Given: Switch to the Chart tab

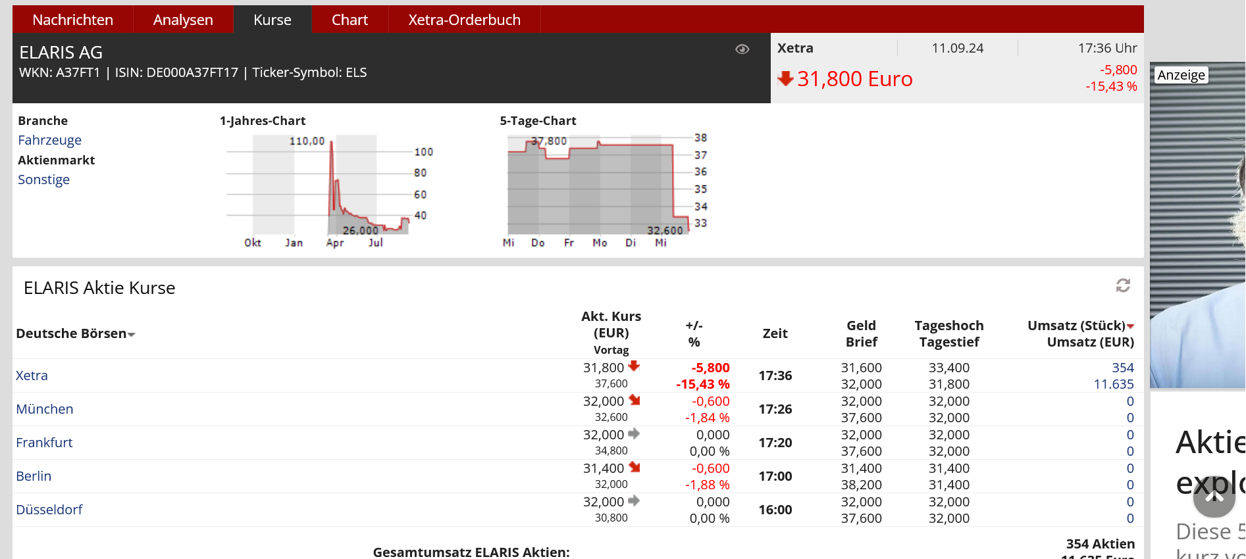Looking at the screenshot, I should point(350,20).
